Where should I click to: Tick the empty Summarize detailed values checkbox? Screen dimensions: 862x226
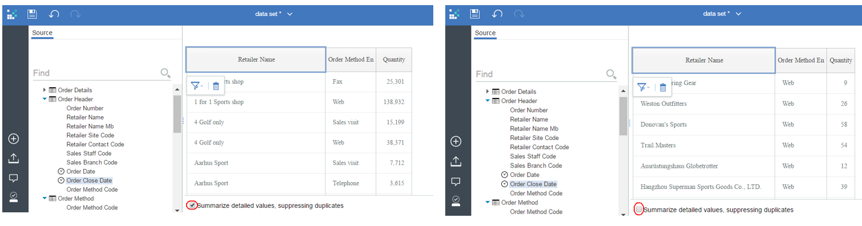coord(639,209)
